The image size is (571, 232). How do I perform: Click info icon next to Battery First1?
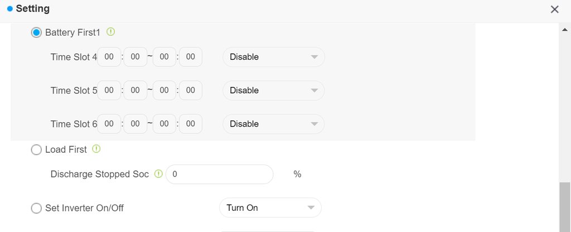pyautogui.click(x=110, y=32)
